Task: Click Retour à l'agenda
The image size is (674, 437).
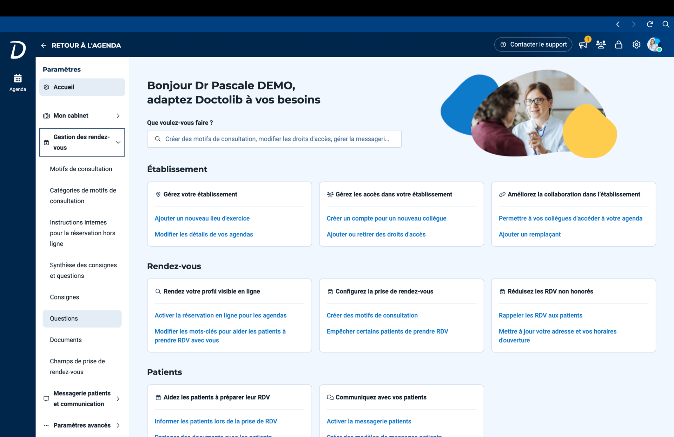Action: [86, 45]
